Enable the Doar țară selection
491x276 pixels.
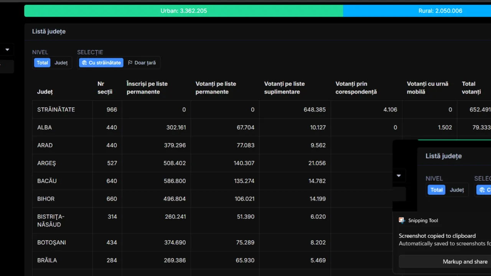point(142,63)
